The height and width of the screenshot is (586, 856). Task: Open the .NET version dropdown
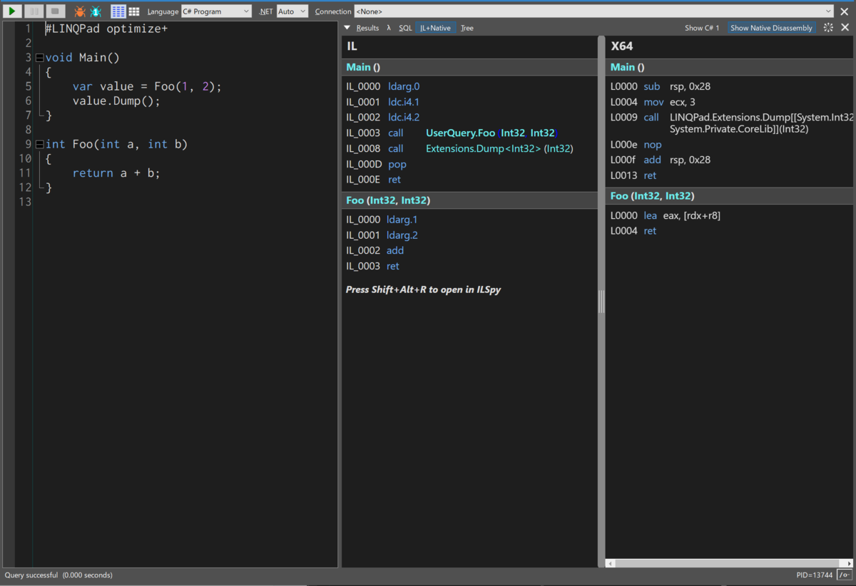pos(292,11)
